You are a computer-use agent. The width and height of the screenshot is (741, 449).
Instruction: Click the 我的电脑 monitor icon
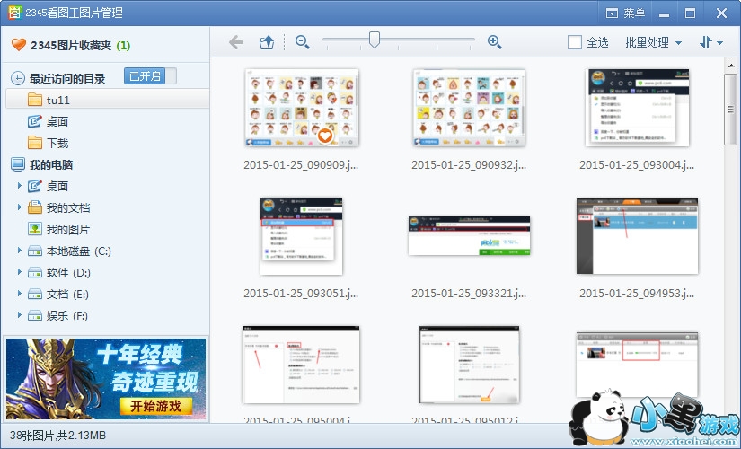[17, 164]
